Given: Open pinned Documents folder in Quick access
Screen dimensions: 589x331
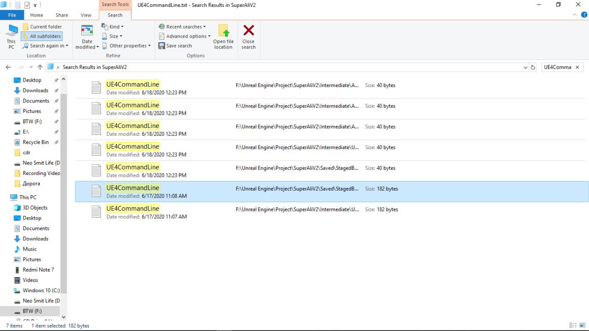Looking at the screenshot, I should pos(35,101).
